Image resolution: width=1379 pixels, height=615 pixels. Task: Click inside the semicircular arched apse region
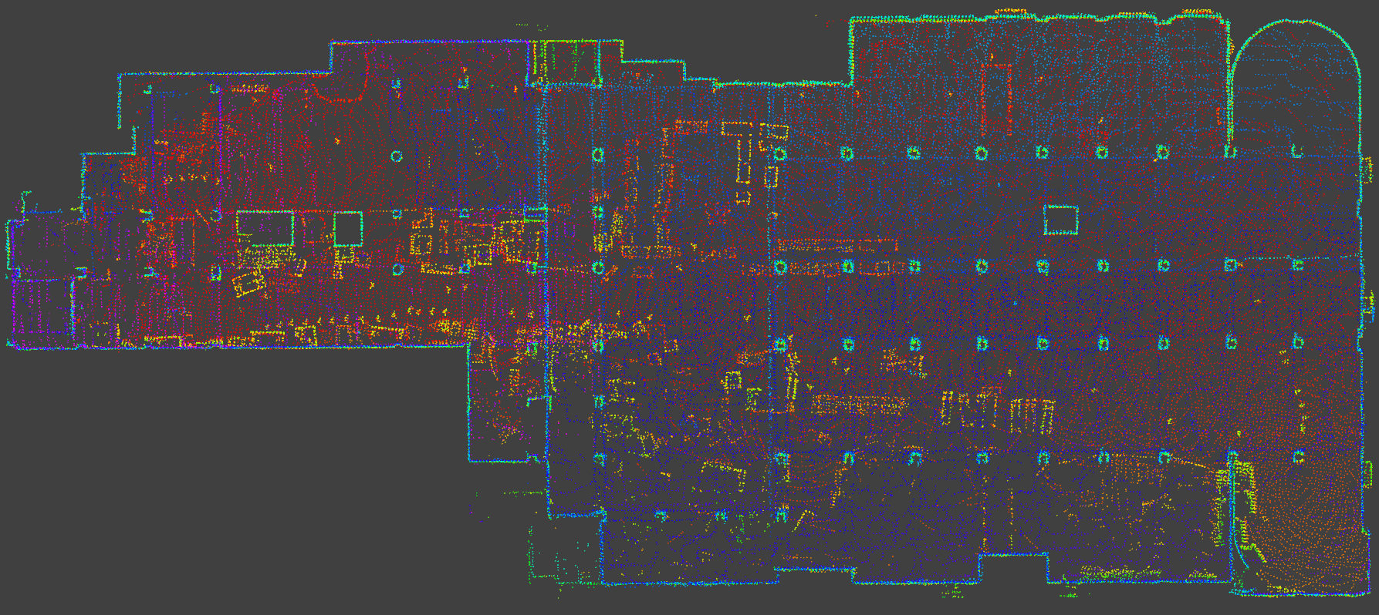(x=1295, y=89)
